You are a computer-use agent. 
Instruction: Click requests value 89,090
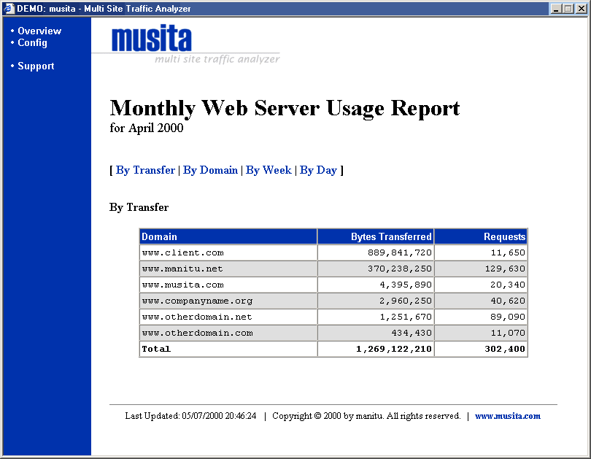coord(508,317)
